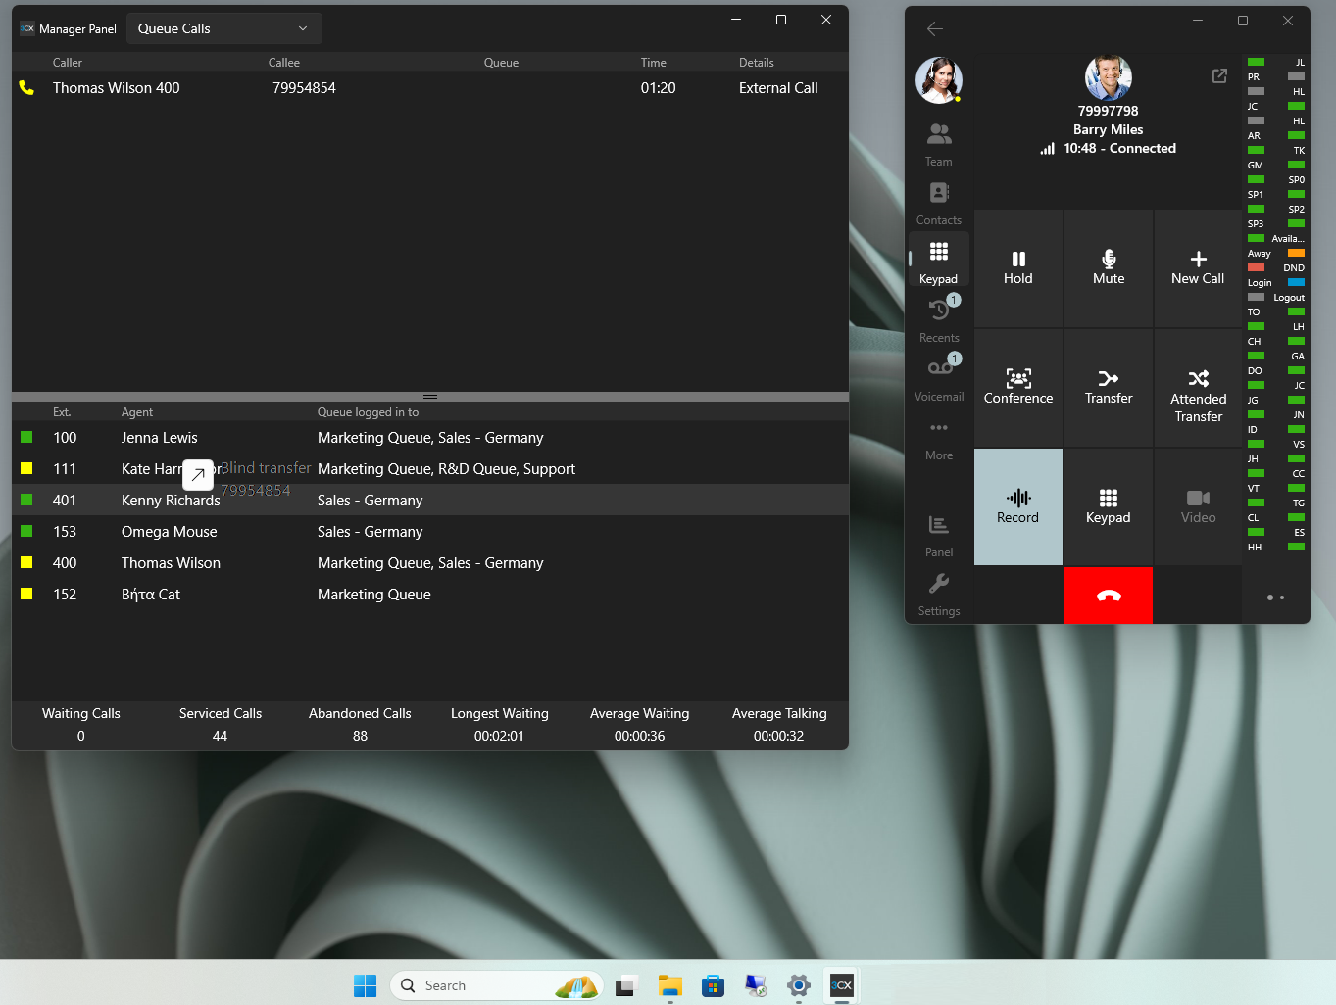Toggle the SP0 BLF key

click(x=1276, y=179)
